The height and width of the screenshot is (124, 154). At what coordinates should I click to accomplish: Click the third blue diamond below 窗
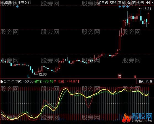127,7
